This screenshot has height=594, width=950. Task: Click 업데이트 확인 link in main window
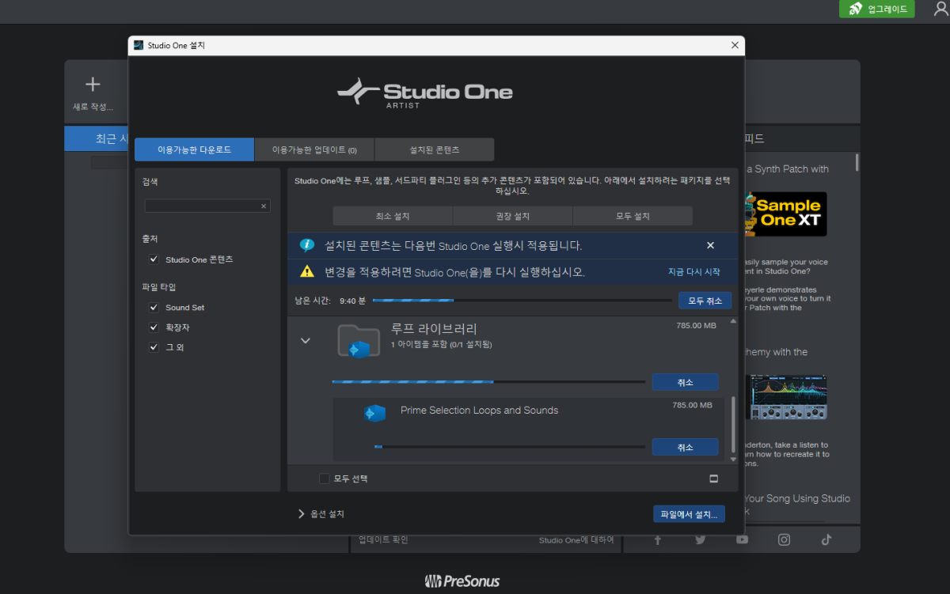point(383,541)
